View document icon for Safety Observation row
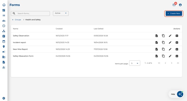This screenshot has height=101, width=187. point(157,36)
